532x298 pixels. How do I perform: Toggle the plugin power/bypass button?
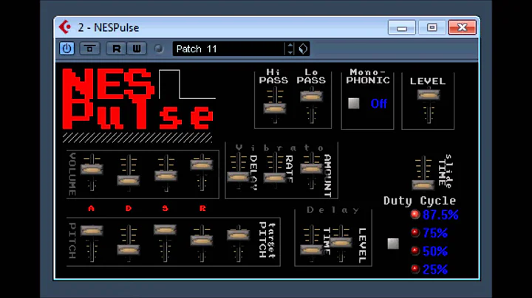(66, 49)
